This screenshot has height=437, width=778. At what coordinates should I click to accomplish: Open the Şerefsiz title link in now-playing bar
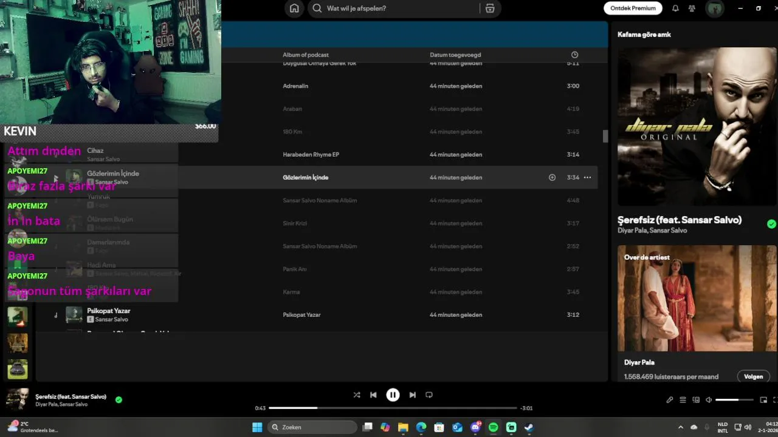71,396
